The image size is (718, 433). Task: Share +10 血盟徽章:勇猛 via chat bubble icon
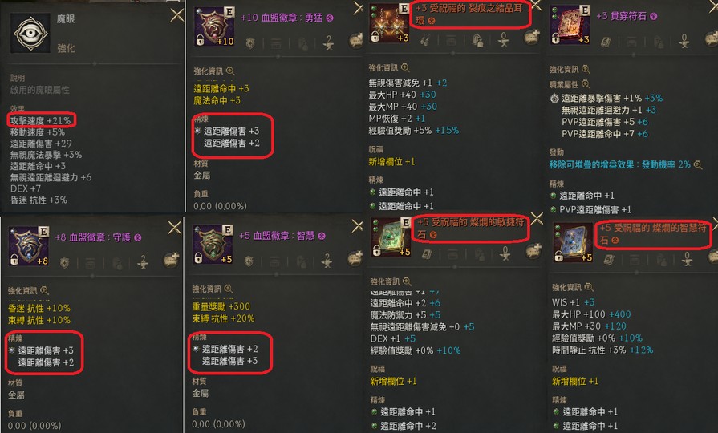pyautogui.click(x=356, y=41)
